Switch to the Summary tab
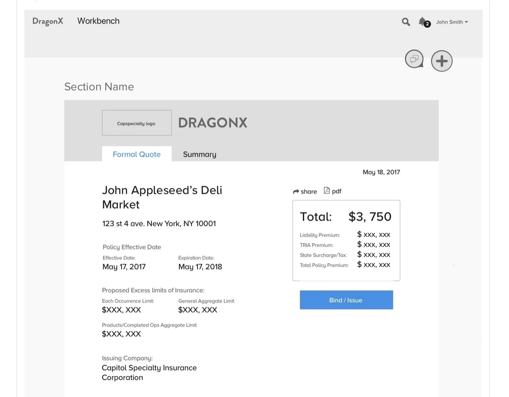This screenshot has height=397, width=509. click(199, 154)
